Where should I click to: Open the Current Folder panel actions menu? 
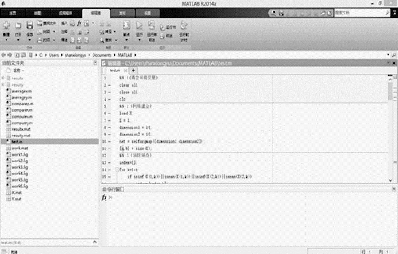tap(95, 62)
